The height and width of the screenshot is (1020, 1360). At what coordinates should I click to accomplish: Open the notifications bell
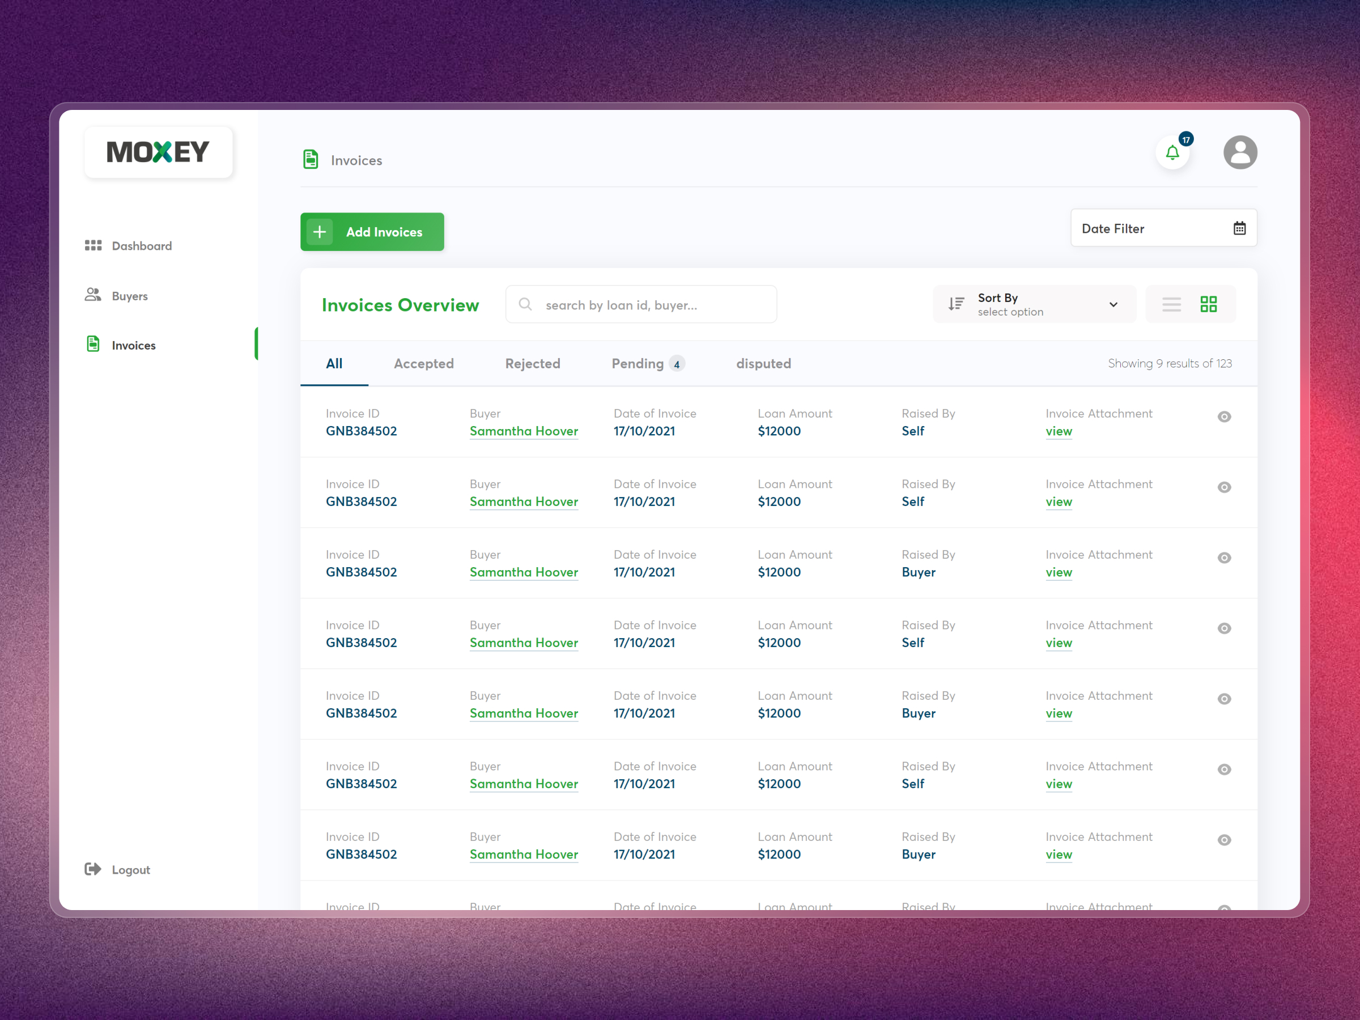pyautogui.click(x=1172, y=153)
